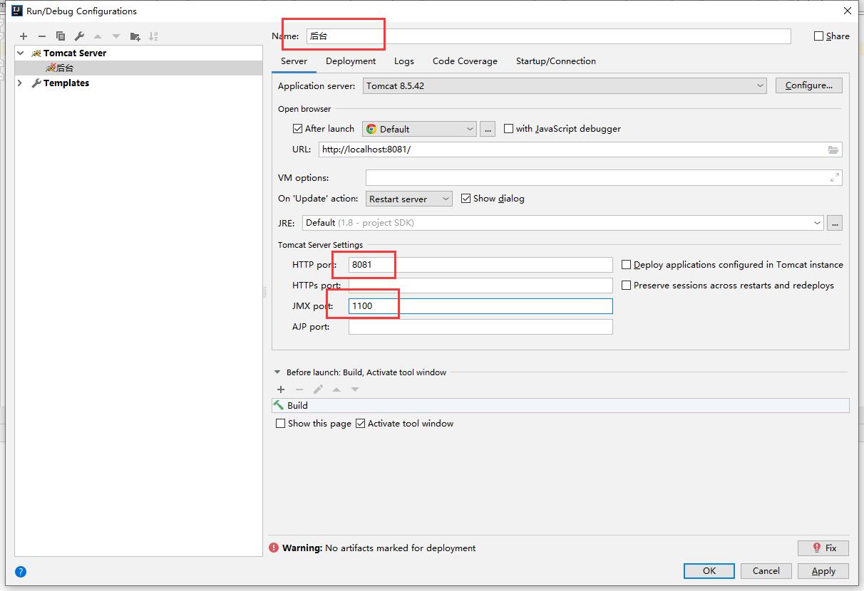The image size is (864, 591).
Task: Click the Copy Configuration icon
Action: click(61, 36)
